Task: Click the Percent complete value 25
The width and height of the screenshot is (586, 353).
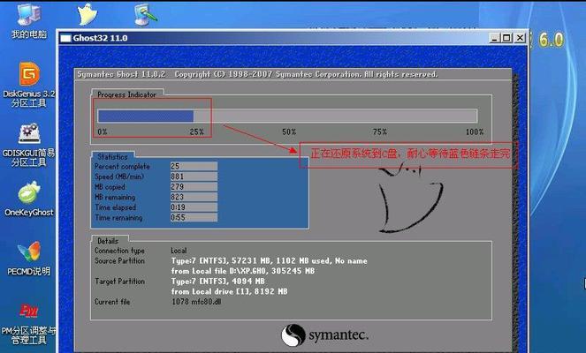Action: pos(194,166)
